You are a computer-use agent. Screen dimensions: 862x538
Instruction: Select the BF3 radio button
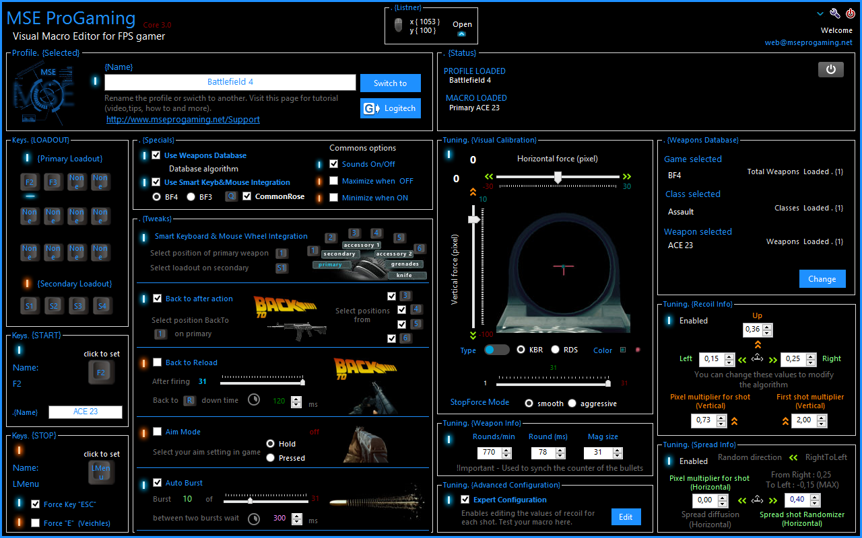[x=191, y=197]
